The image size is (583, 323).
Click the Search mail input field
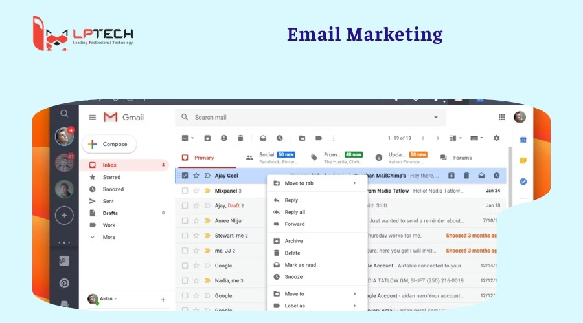click(x=310, y=117)
